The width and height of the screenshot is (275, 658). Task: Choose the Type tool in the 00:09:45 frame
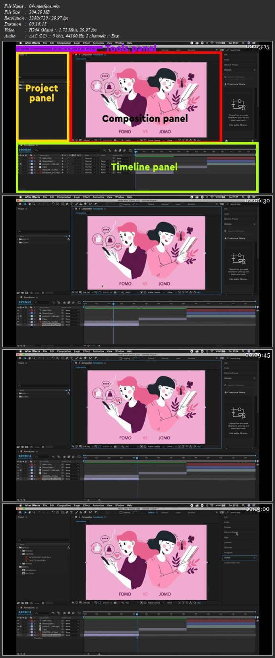coord(71,358)
